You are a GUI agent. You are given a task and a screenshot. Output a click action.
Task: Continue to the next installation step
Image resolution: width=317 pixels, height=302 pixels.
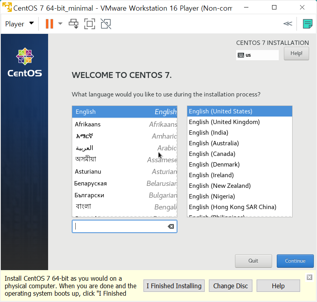click(x=295, y=261)
